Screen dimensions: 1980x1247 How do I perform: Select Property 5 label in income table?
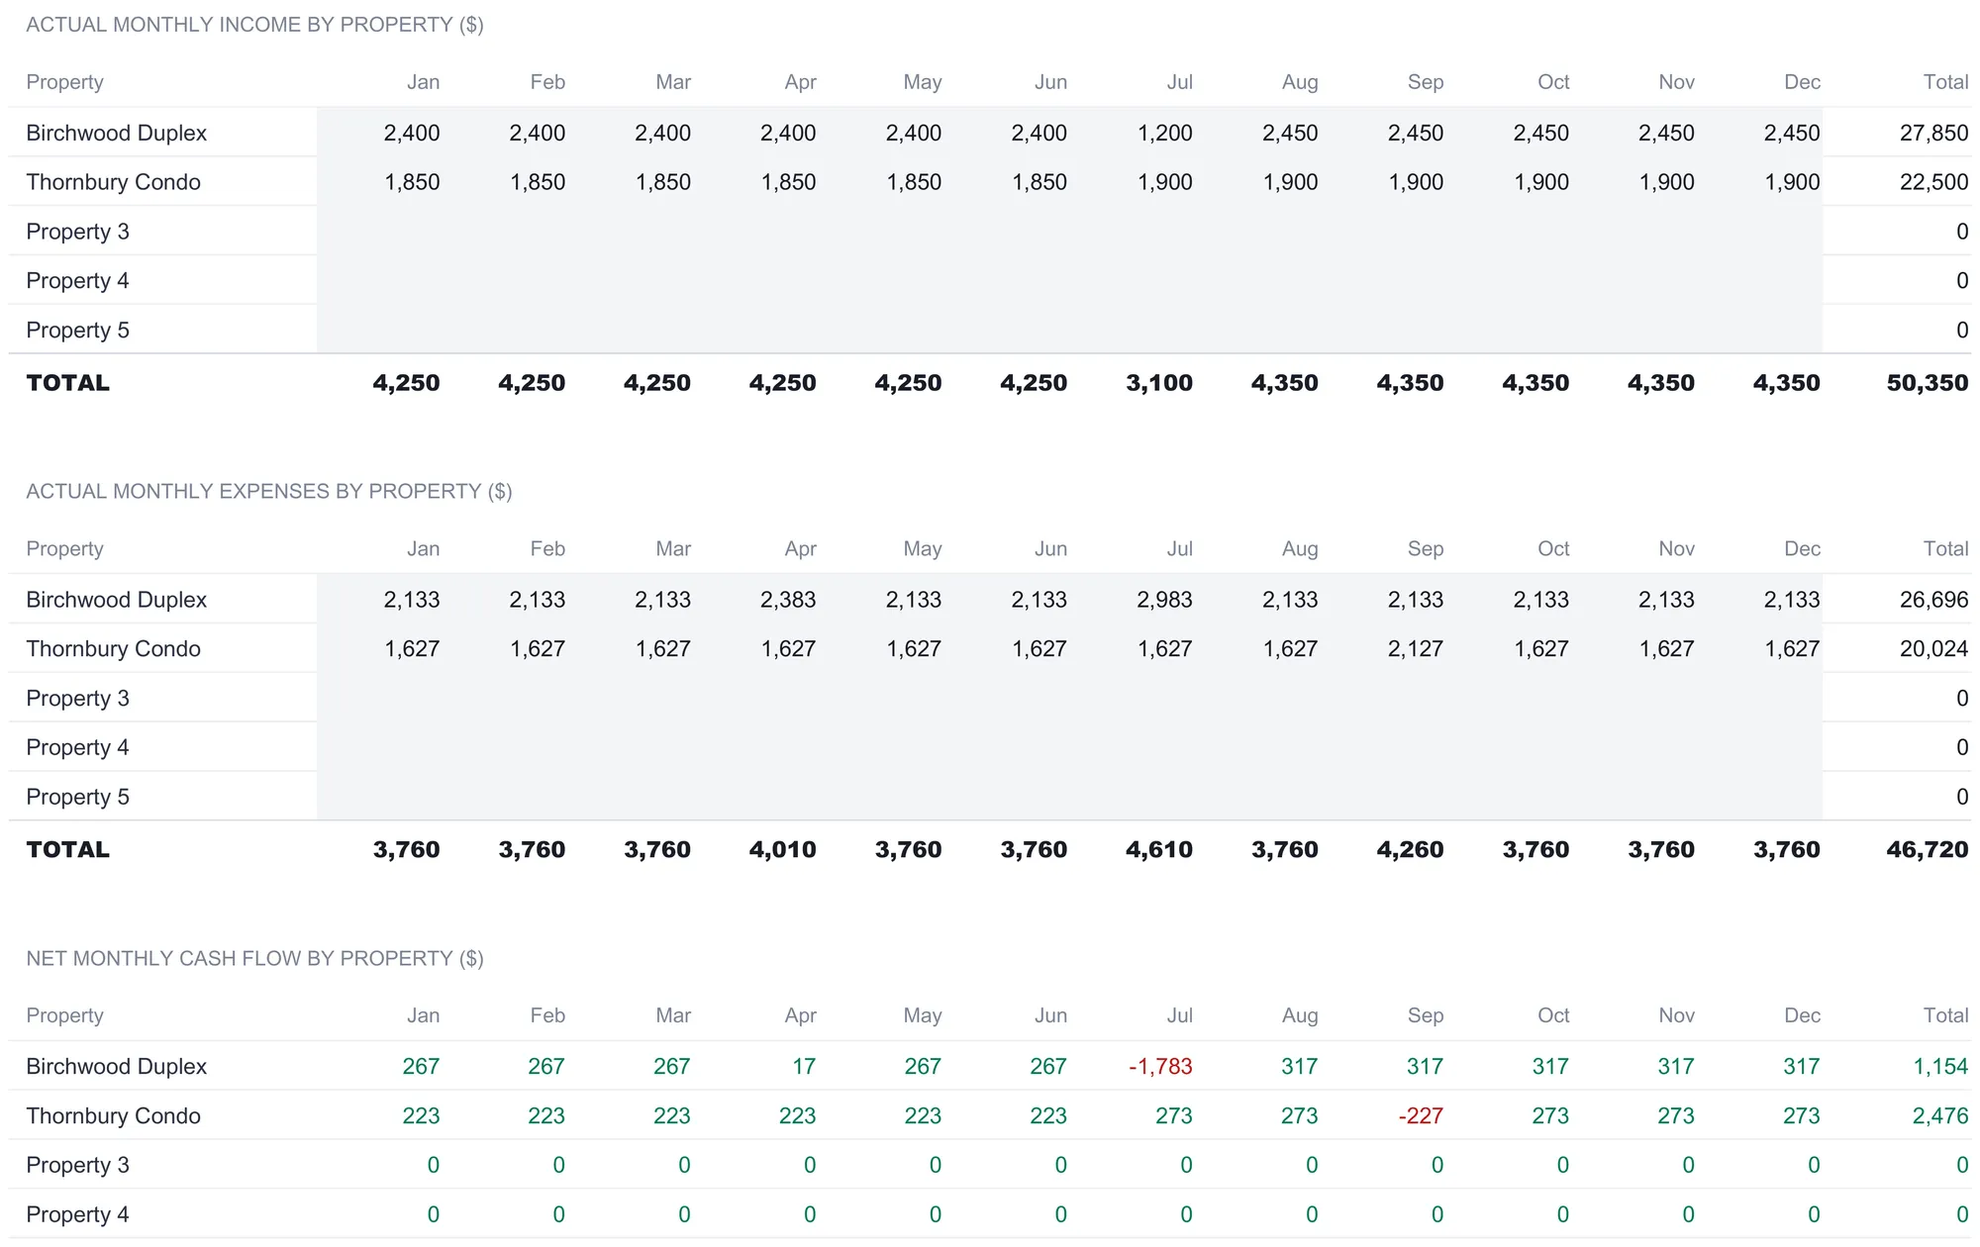pos(77,331)
